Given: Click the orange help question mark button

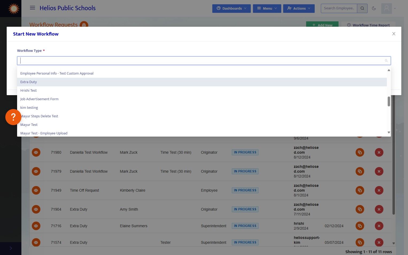Looking at the screenshot, I should click(13, 117).
